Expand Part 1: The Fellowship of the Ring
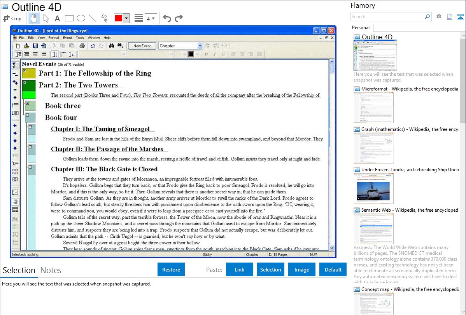 pos(25,71)
